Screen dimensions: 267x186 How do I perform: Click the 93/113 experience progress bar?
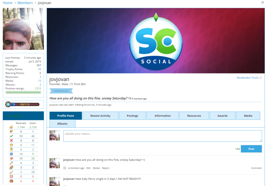[x=25, y=104]
